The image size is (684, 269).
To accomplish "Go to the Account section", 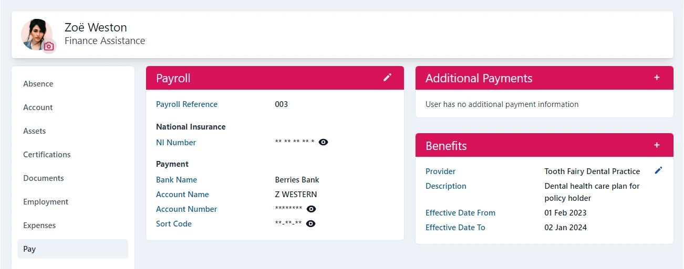I will point(38,107).
